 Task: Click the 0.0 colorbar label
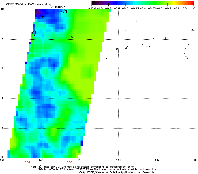tap(185, 9)
